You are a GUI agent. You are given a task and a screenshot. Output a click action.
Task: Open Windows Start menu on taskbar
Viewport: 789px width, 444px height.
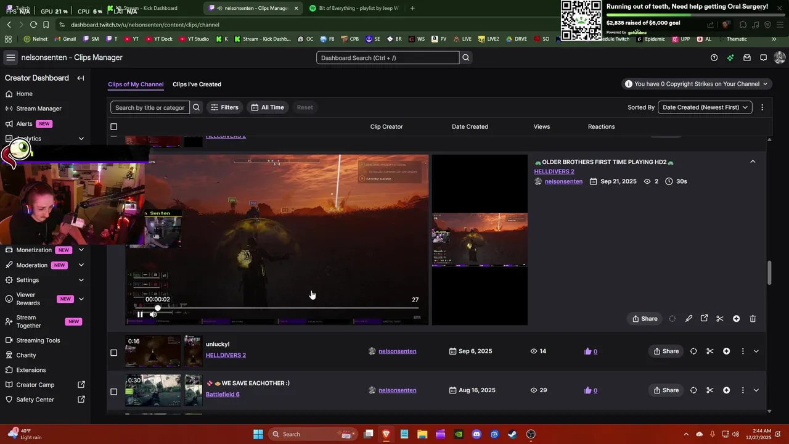pos(258,434)
